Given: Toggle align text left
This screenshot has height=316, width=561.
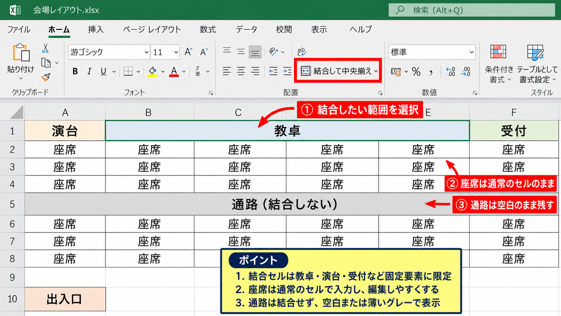Looking at the screenshot, I should (227, 71).
